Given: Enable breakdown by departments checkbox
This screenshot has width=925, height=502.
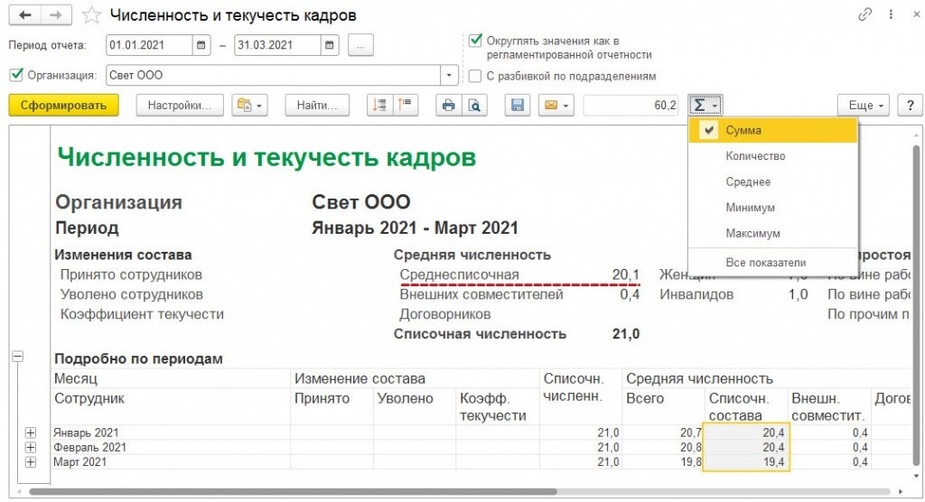Looking at the screenshot, I should tap(475, 76).
